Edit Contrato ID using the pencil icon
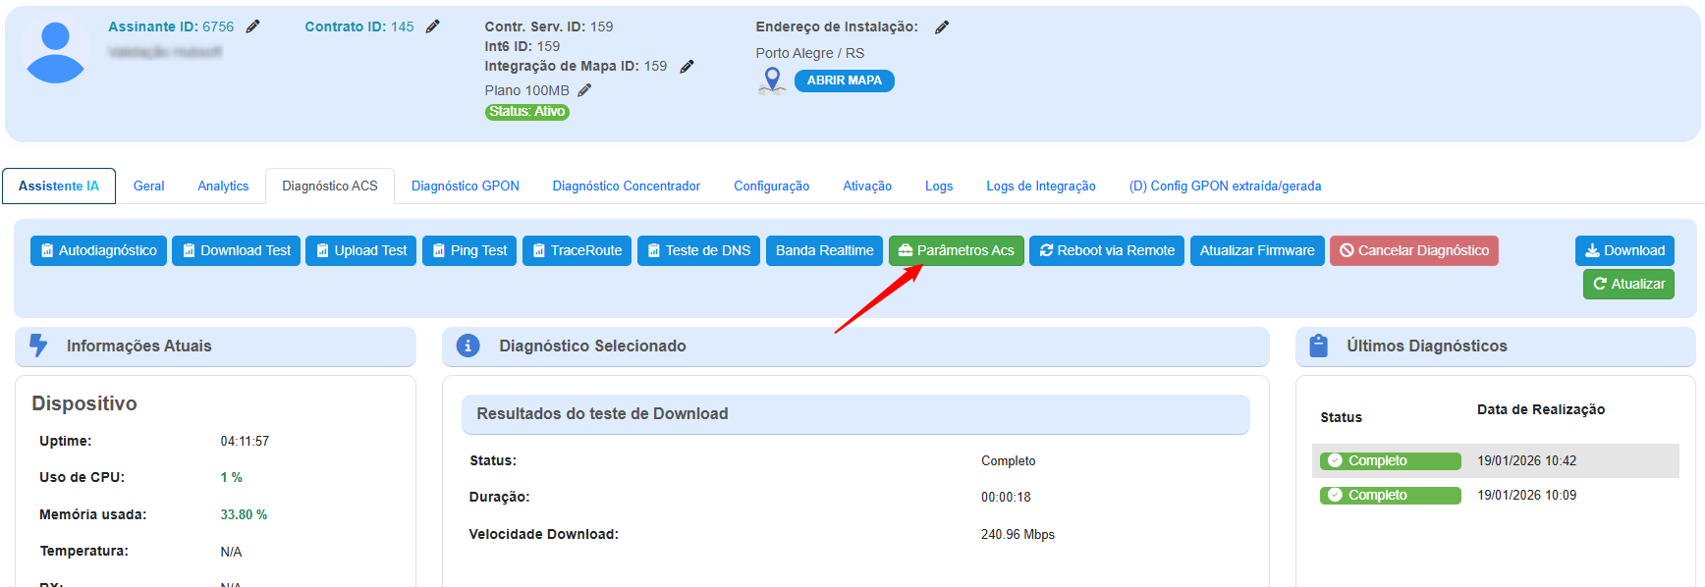This screenshot has height=587, width=1705. [x=432, y=27]
